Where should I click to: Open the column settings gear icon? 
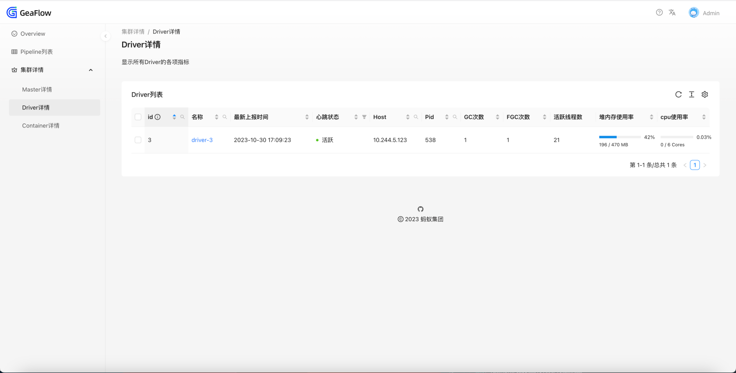[705, 95]
